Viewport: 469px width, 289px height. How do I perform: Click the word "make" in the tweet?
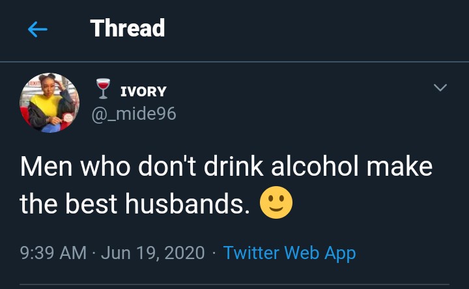(400, 167)
